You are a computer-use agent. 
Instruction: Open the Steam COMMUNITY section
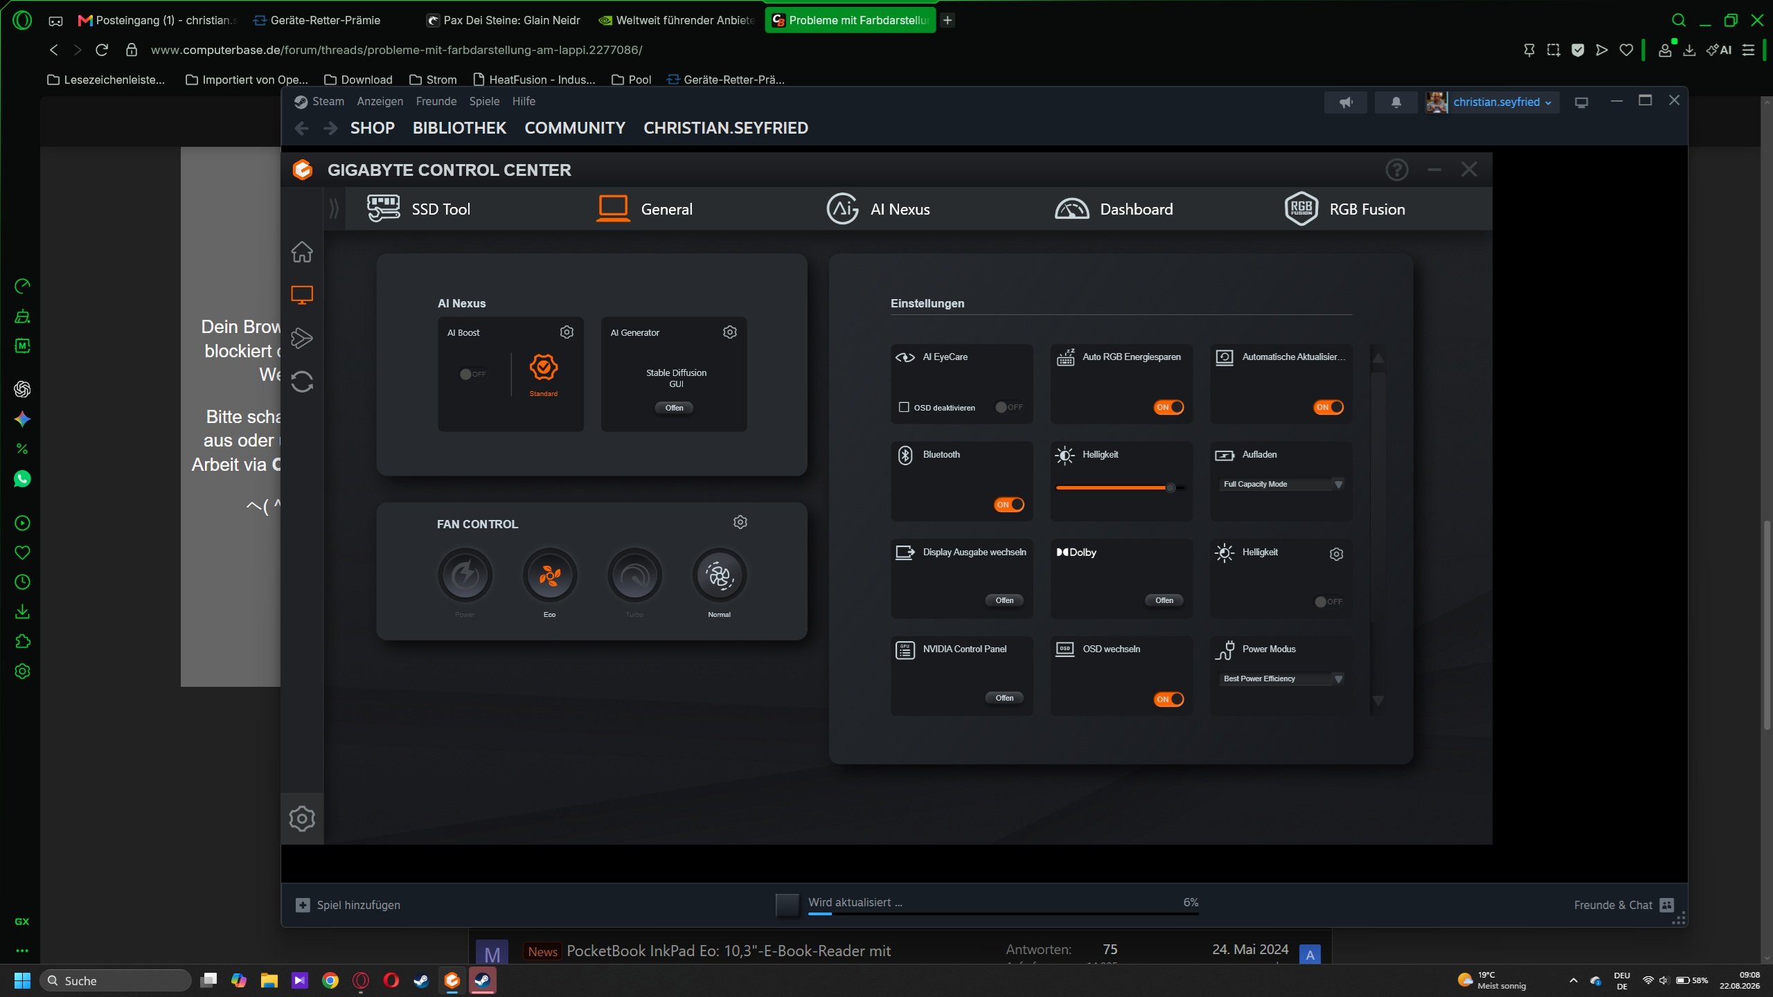tap(575, 128)
